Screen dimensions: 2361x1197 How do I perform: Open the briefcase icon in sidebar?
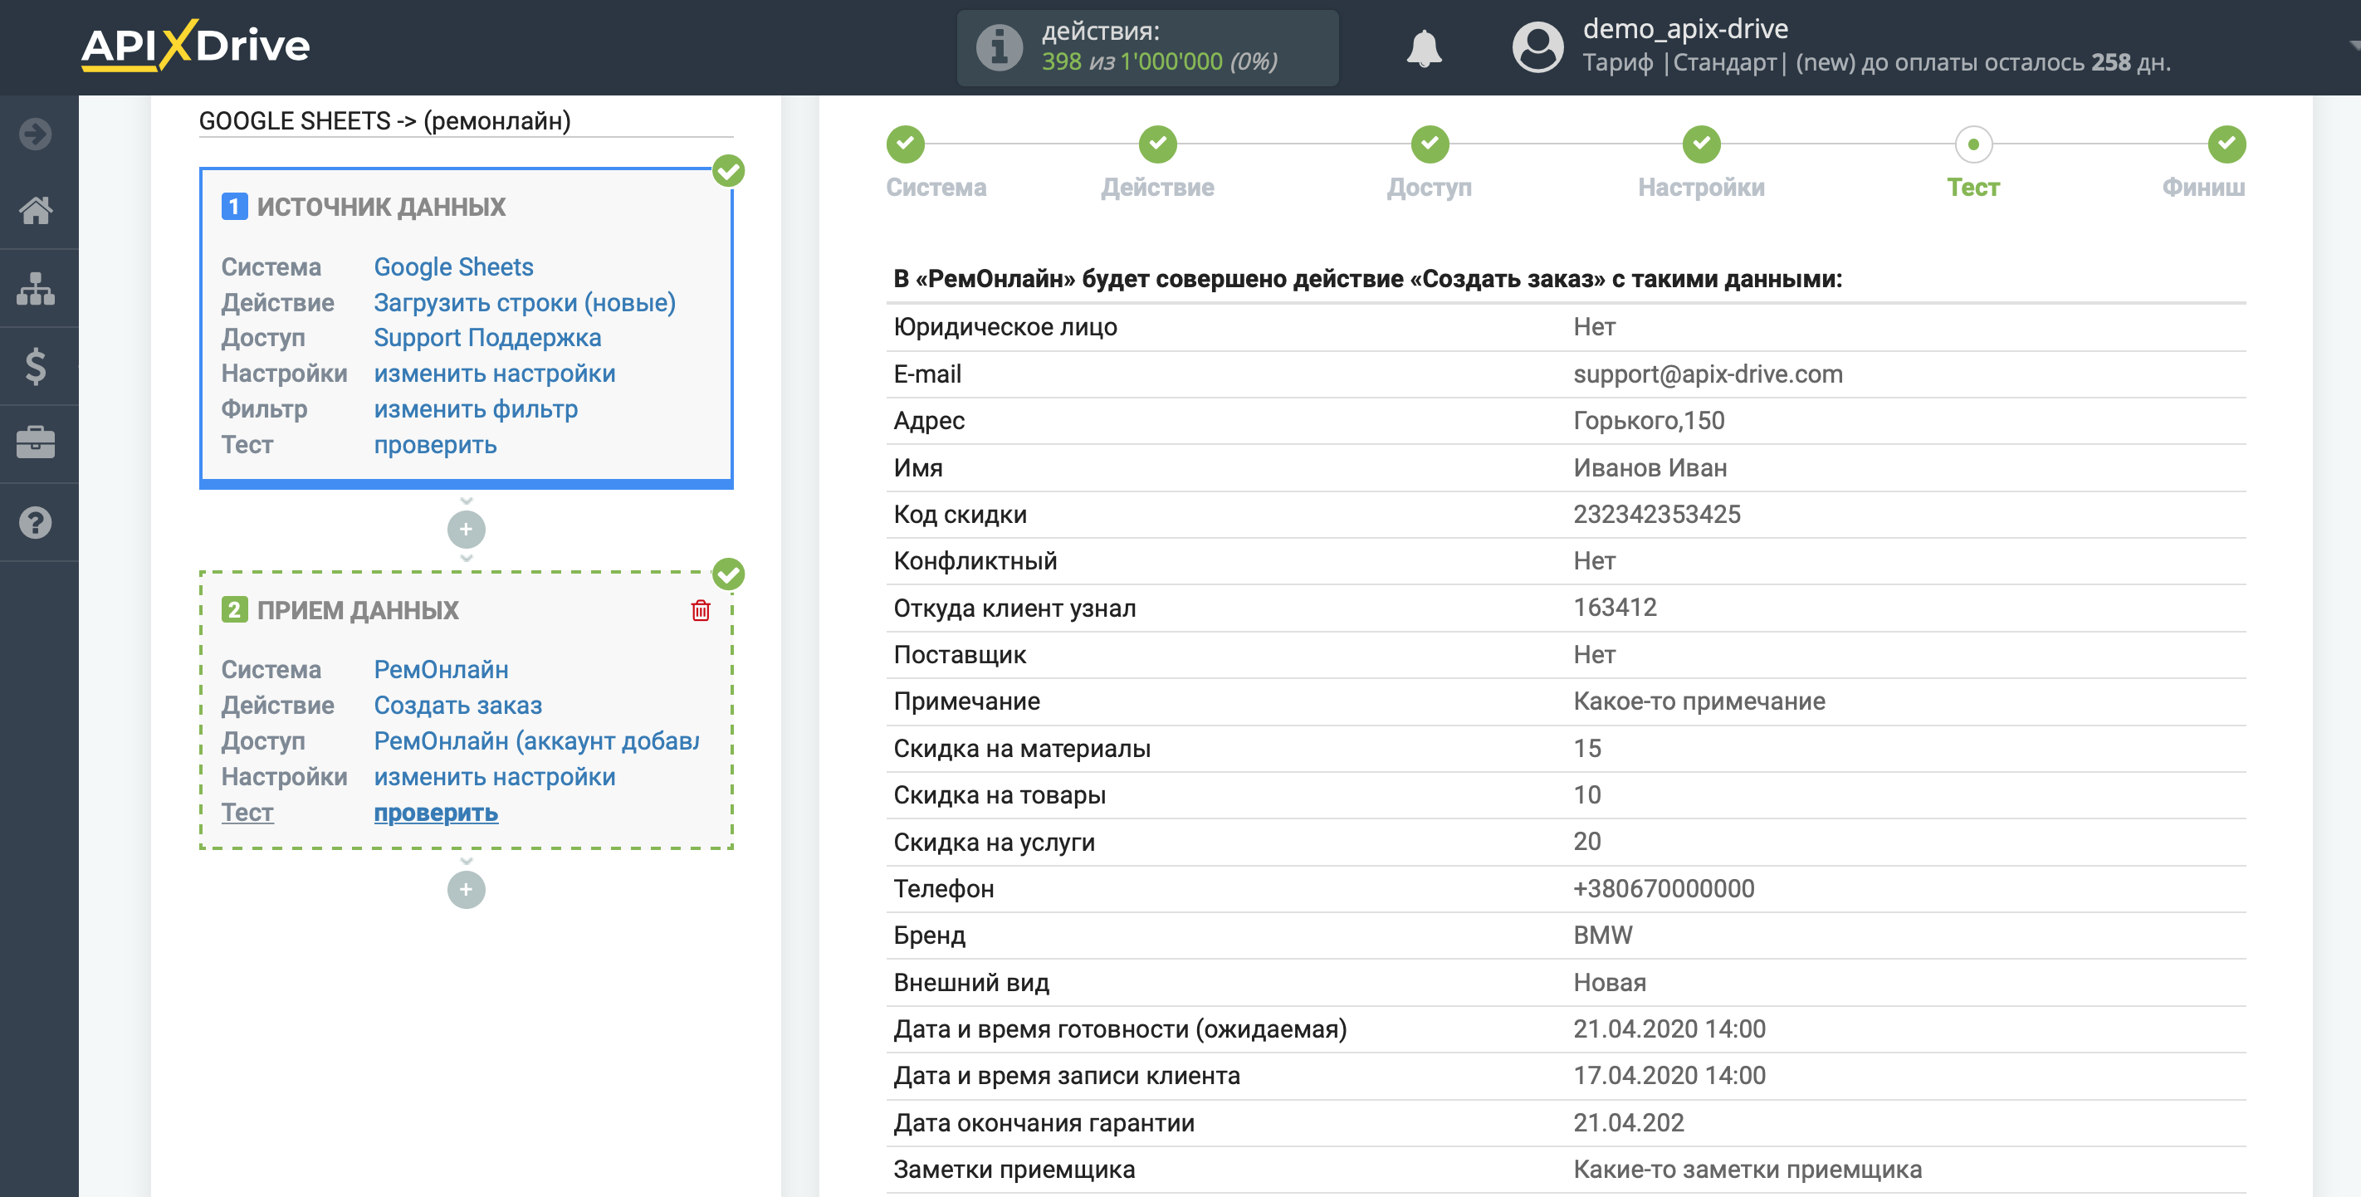pyautogui.click(x=36, y=443)
